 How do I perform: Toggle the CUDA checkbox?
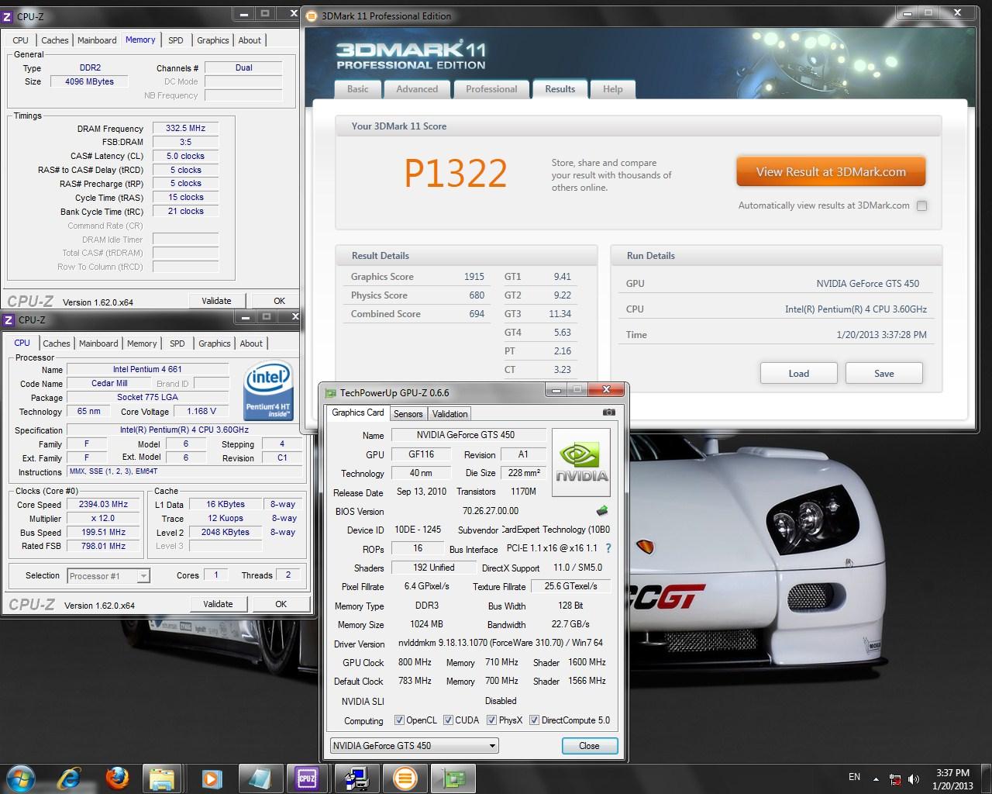click(448, 720)
